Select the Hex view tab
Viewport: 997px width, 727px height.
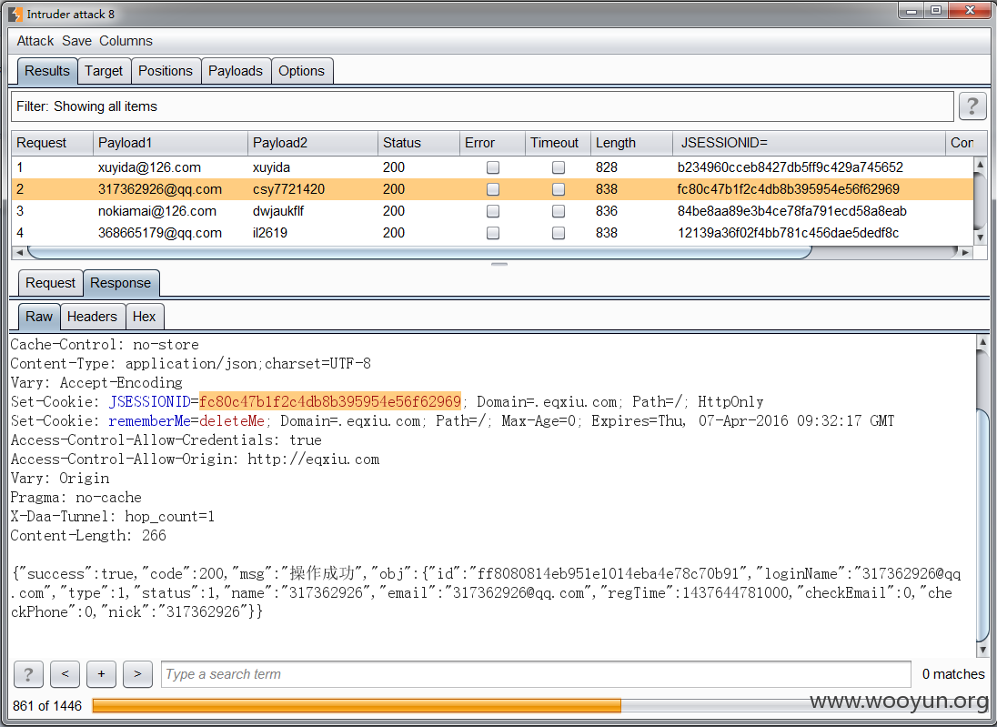pos(145,317)
